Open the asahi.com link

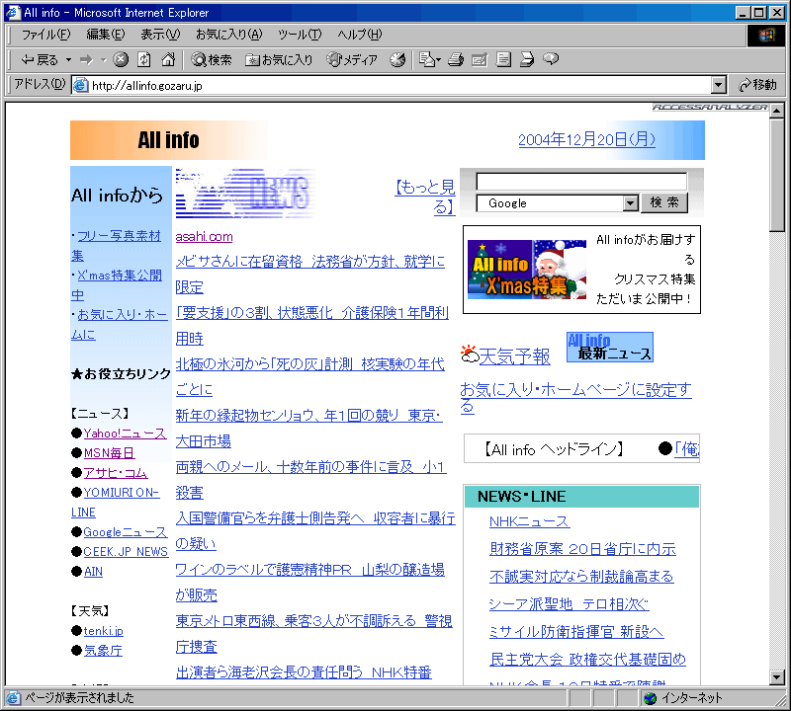pos(204,236)
